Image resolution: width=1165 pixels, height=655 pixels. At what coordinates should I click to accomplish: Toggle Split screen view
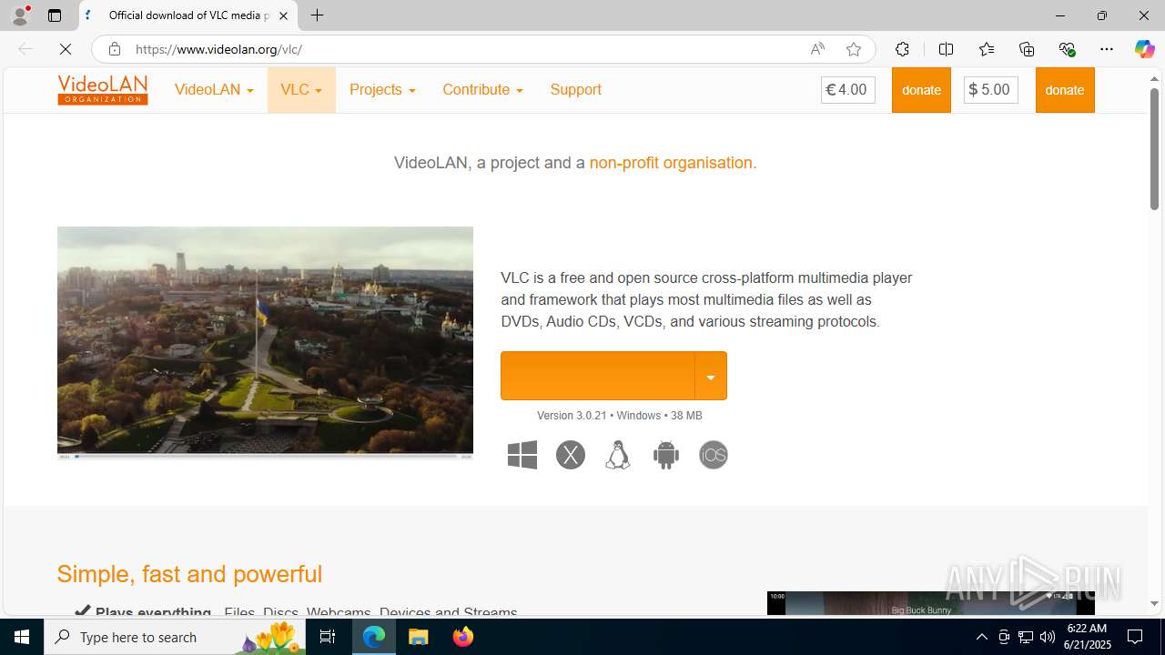946,49
